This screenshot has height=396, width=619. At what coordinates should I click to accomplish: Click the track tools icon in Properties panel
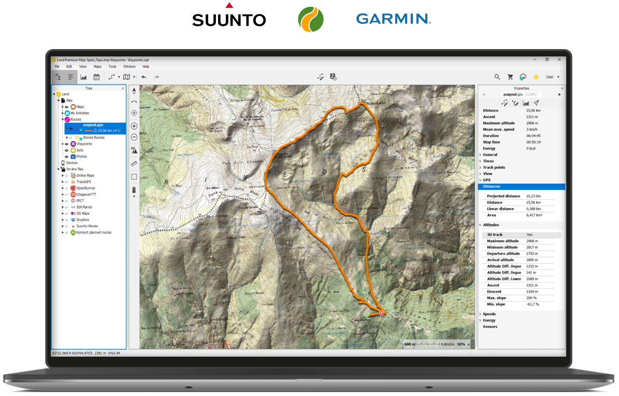coord(515,103)
